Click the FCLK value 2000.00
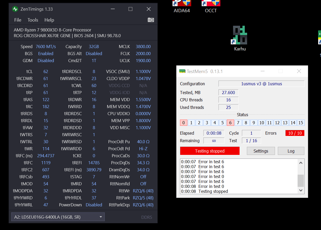The height and width of the screenshot is (230, 321). pyautogui.click(x=143, y=54)
